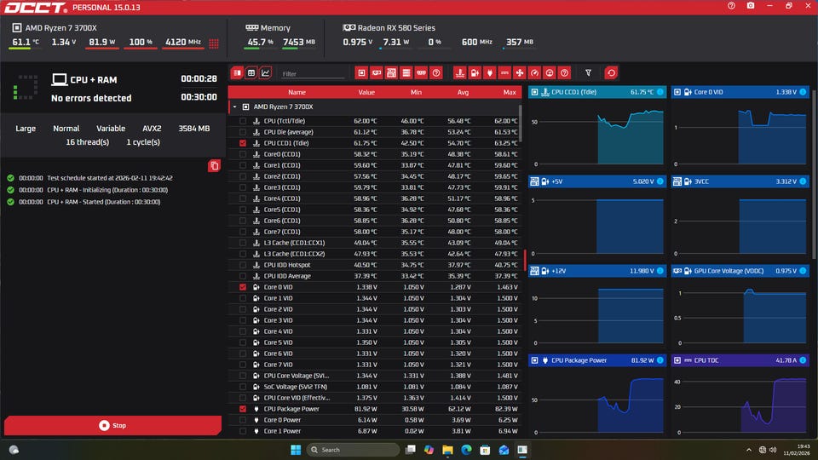Reset monitoring values with circular arrow icon

pyautogui.click(x=612, y=73)
